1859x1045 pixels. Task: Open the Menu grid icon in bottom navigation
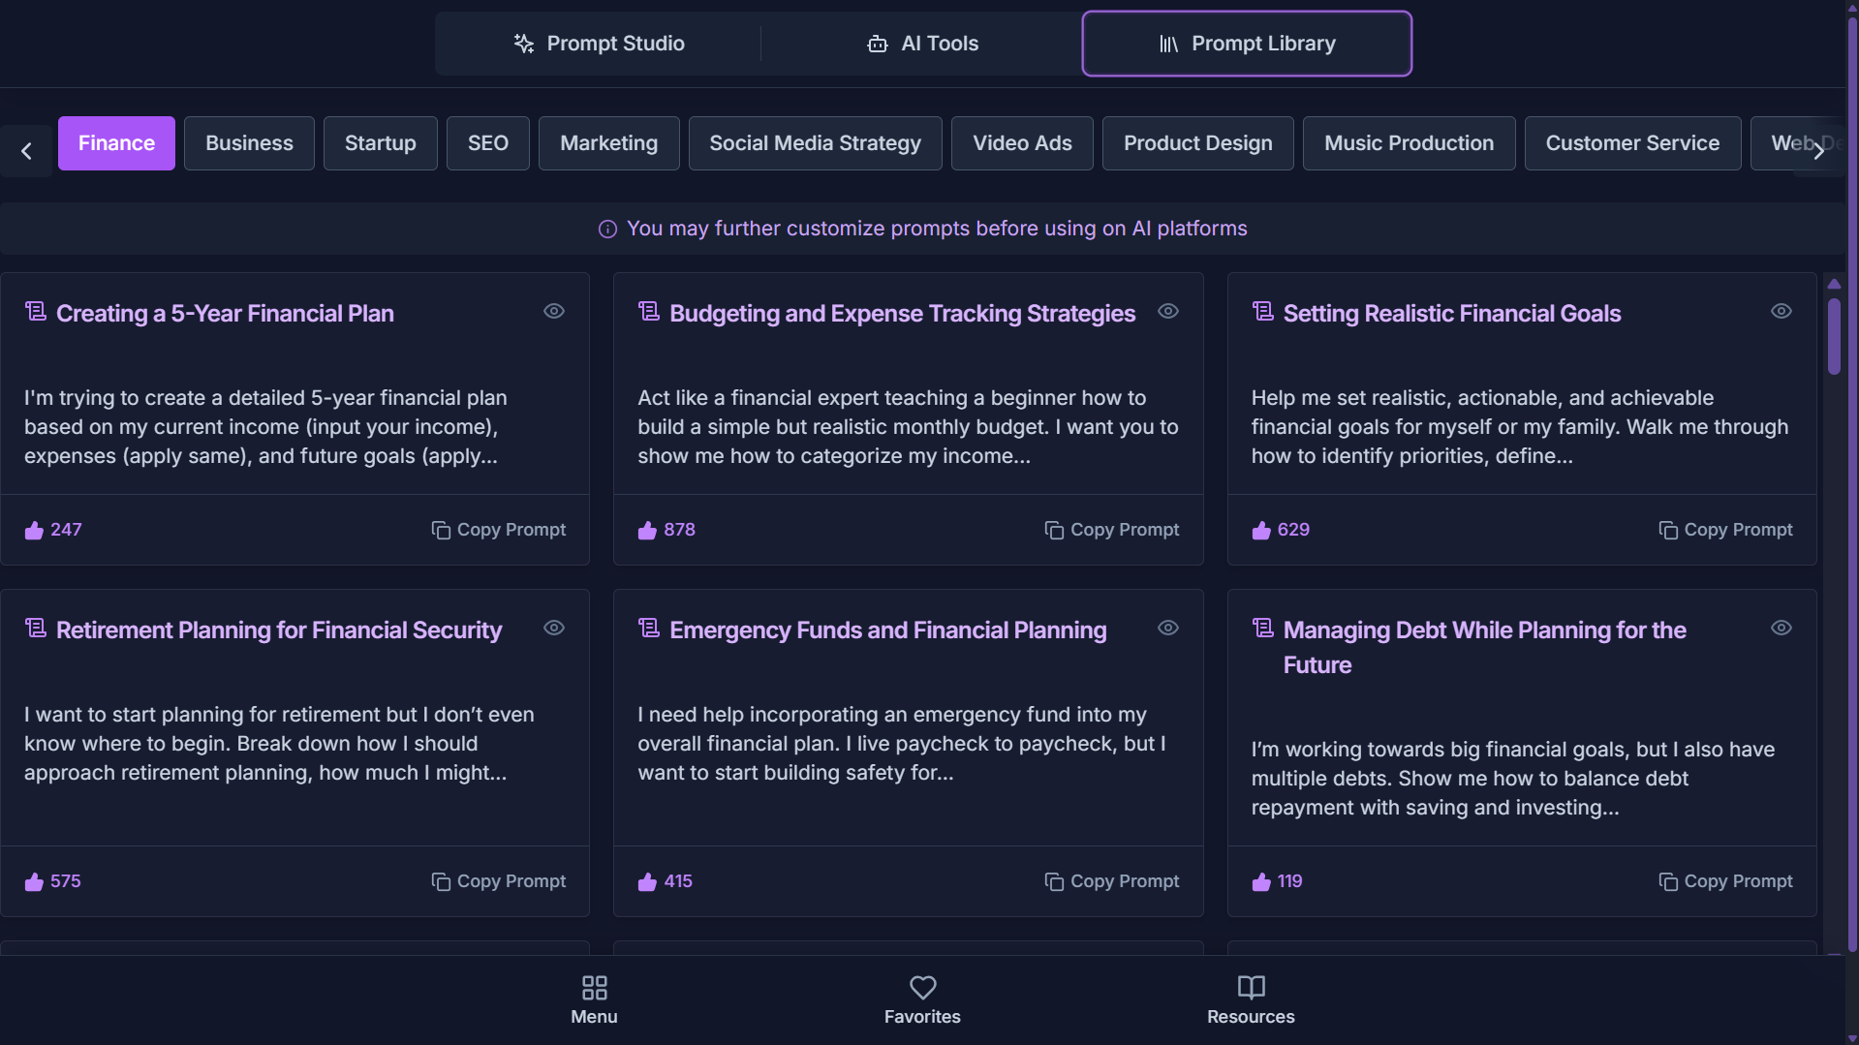coord(594,988)
